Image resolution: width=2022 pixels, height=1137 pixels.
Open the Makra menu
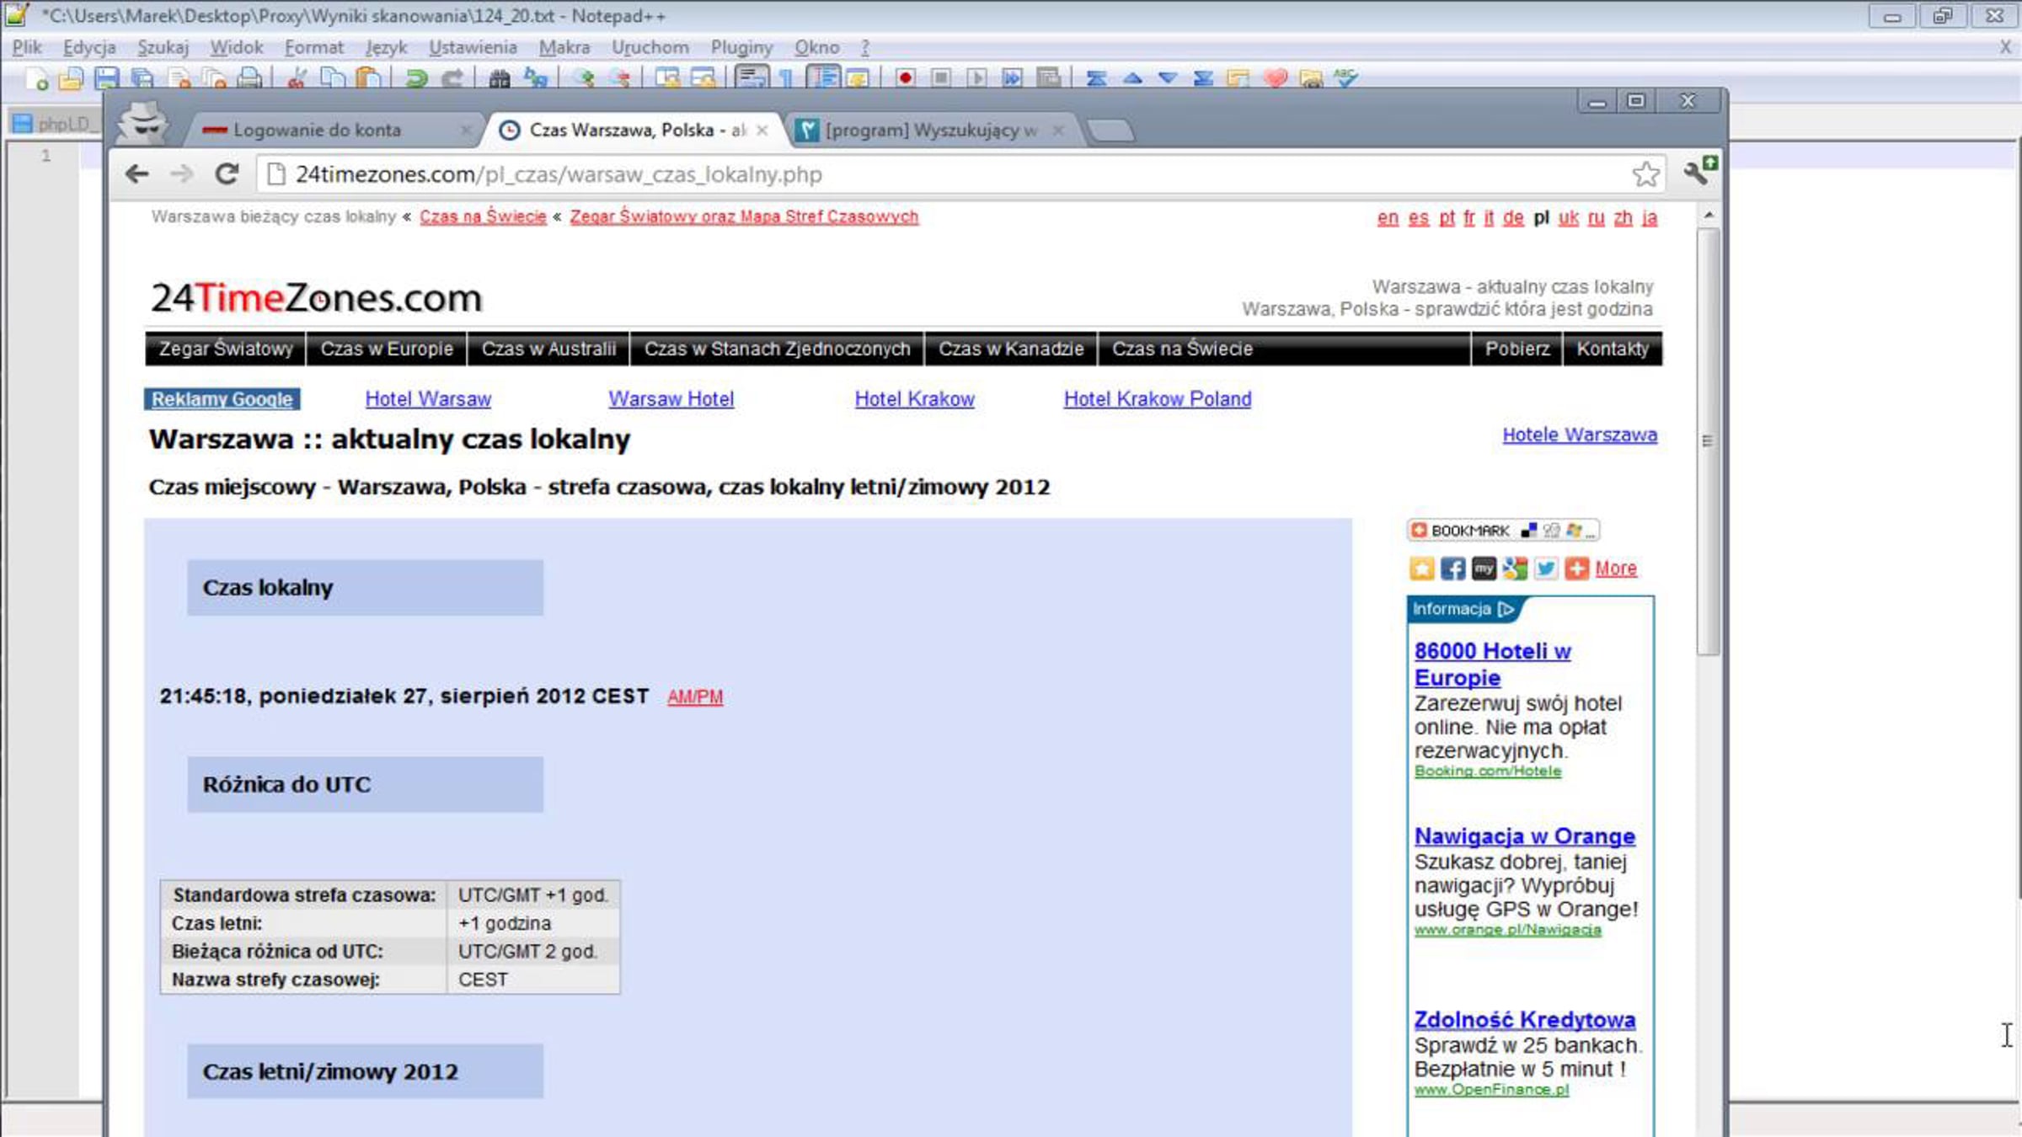[564, 47]
